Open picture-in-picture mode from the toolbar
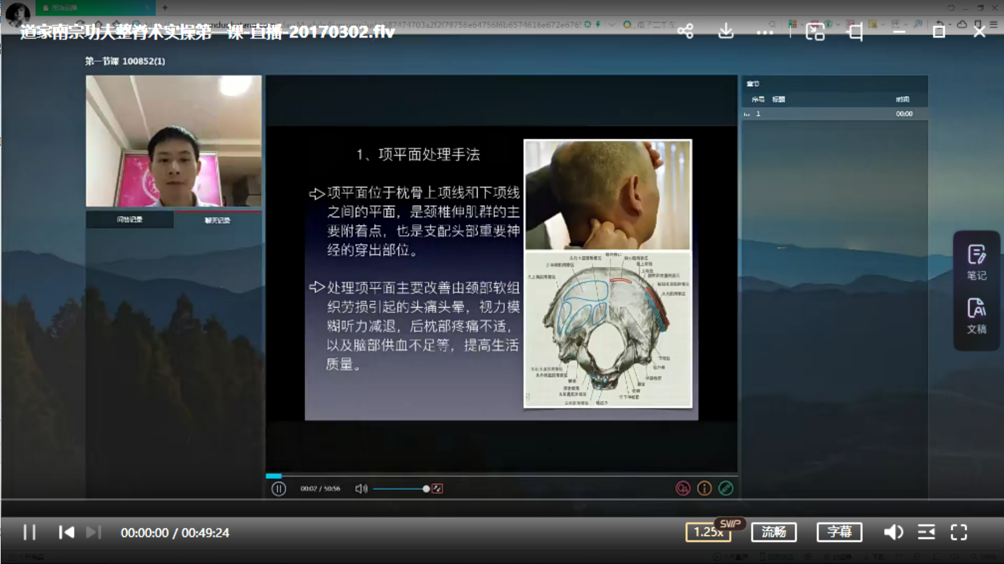 point(814,31)
